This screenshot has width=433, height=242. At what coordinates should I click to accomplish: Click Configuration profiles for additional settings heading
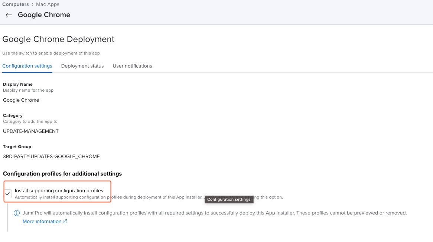click(62, 174)
